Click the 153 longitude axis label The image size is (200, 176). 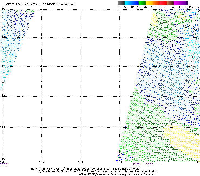pos(41,162)
